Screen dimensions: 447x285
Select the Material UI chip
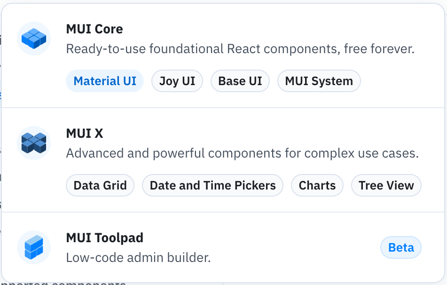click(105, 81)
